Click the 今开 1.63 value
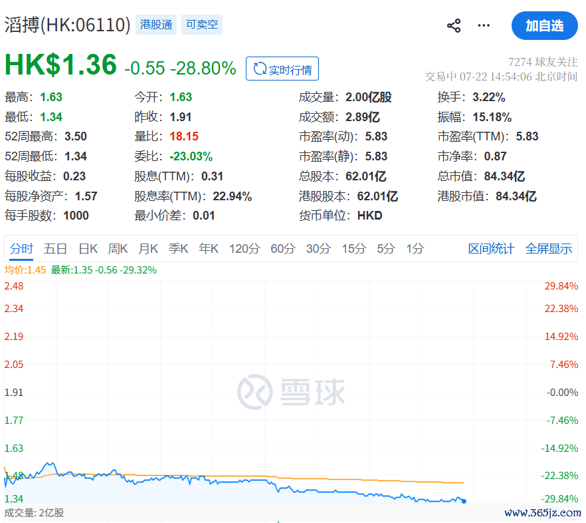 (181, 97)
